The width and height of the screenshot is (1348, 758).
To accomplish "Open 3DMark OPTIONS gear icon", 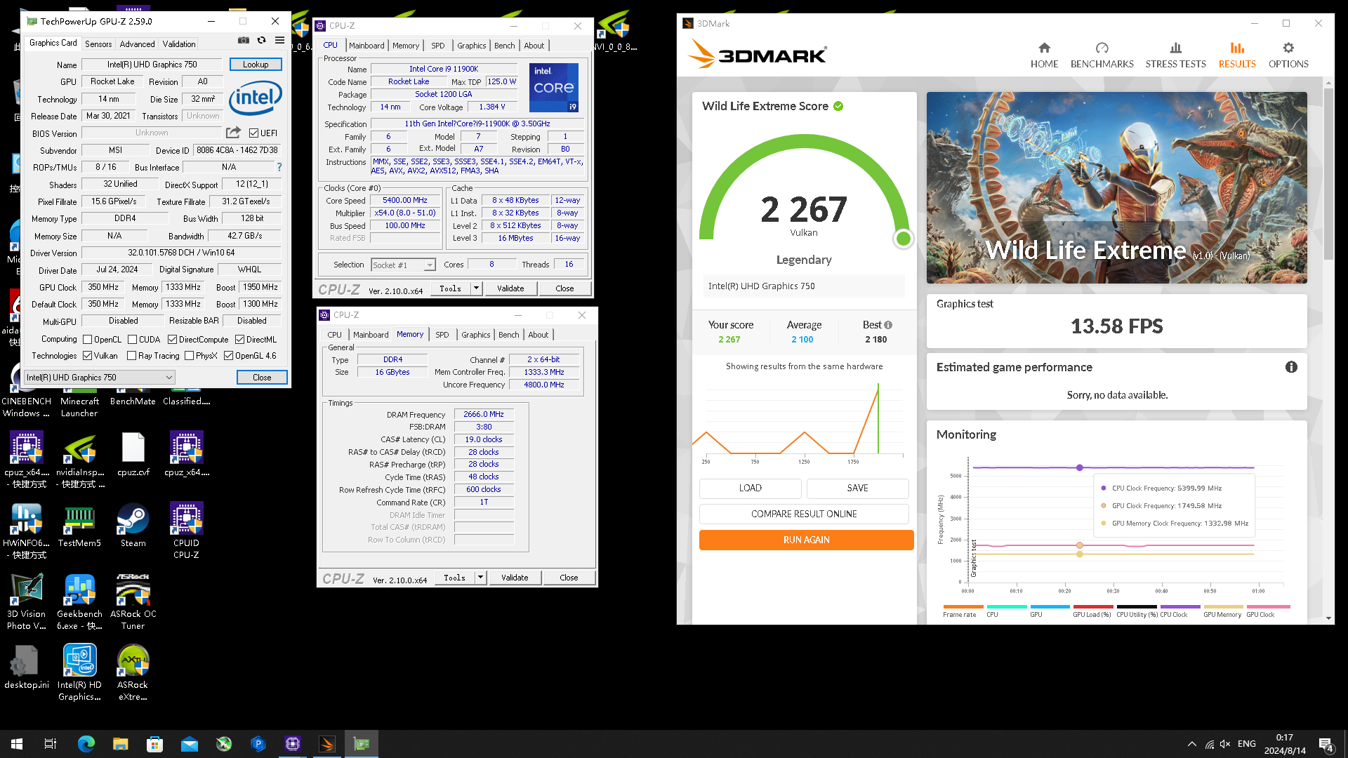I will 1288,48.
